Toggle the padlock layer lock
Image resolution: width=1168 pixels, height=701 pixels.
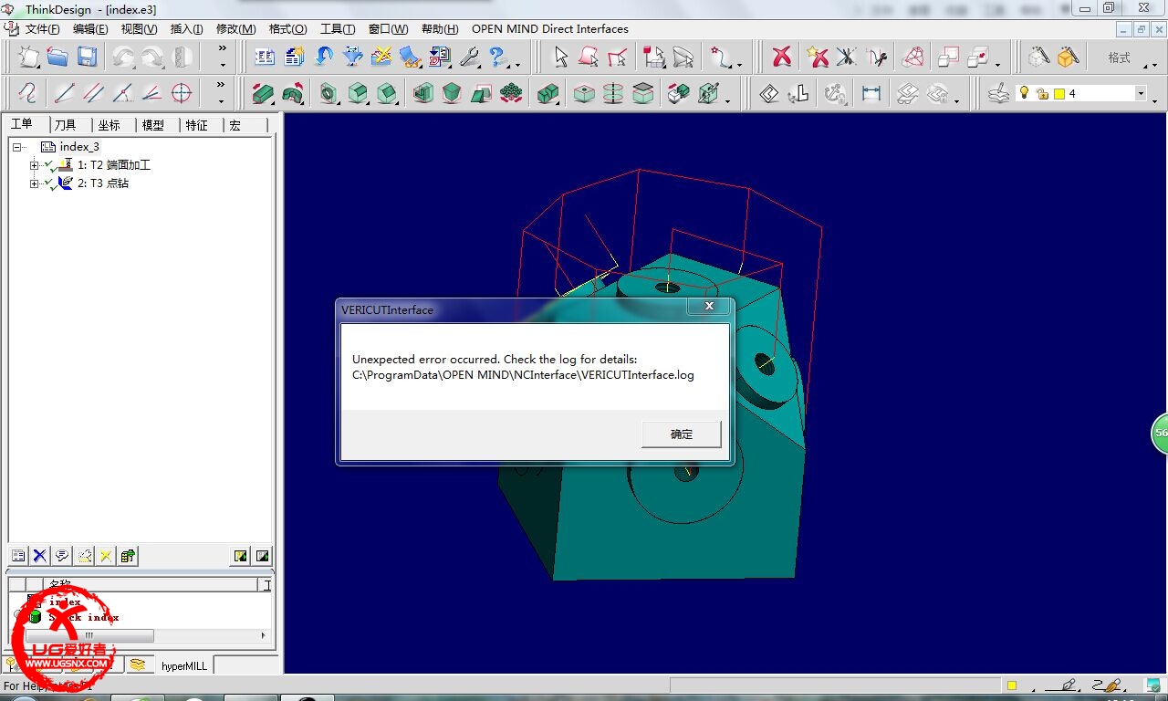pyautogui.click(x=1042, y=93)
